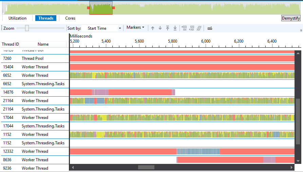Select the 21164 Worker Thread row
303x172 pixels.
click(35, 101)
